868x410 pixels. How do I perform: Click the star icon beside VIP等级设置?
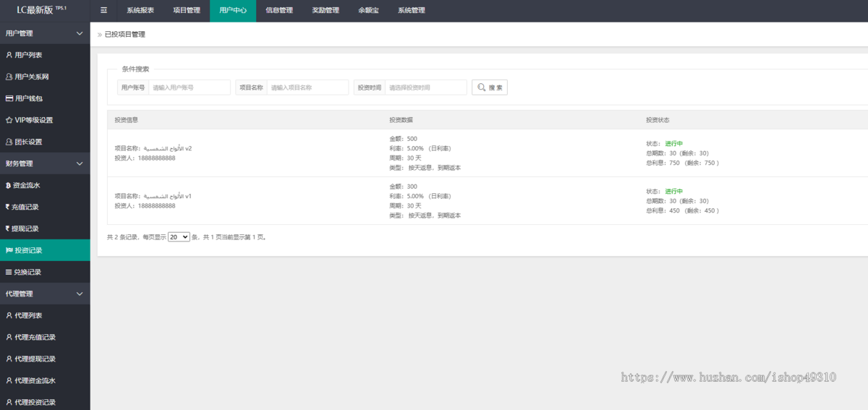9,120
